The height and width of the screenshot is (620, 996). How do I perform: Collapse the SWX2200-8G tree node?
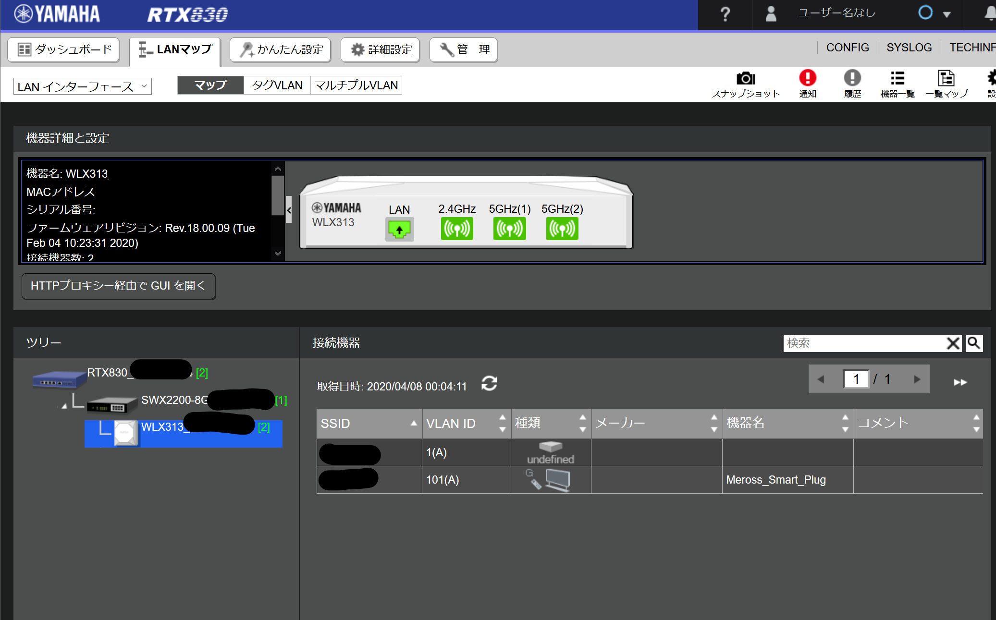64,406
